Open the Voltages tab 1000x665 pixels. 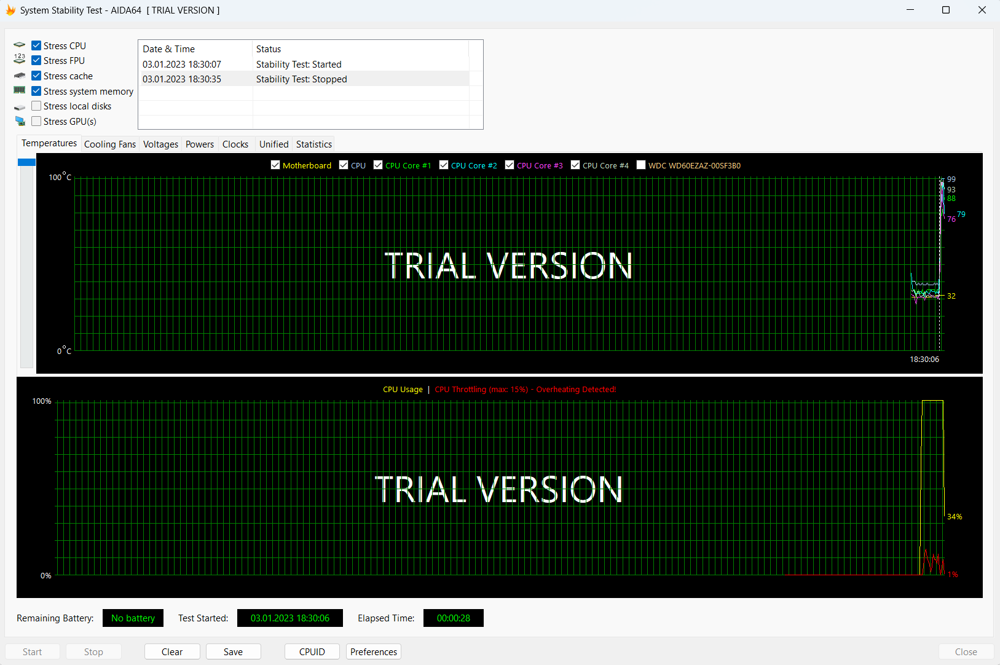[x=160, y=144]
